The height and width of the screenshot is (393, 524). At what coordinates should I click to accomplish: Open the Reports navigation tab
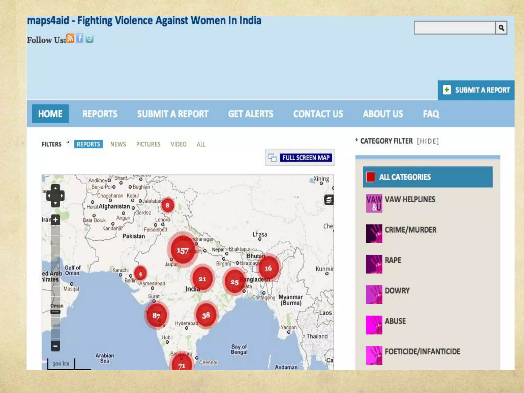point(100,114)
